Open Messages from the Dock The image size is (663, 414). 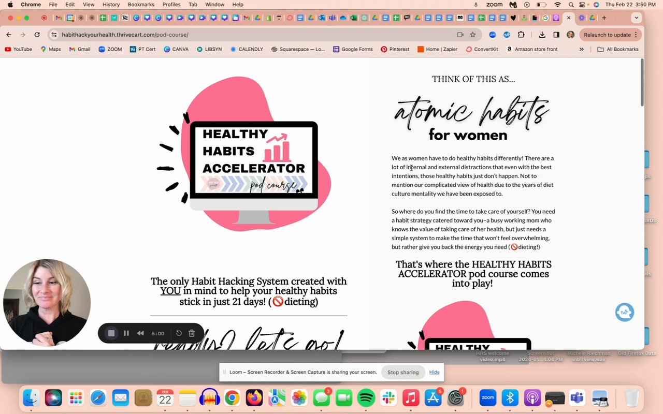tap(321, 397)
